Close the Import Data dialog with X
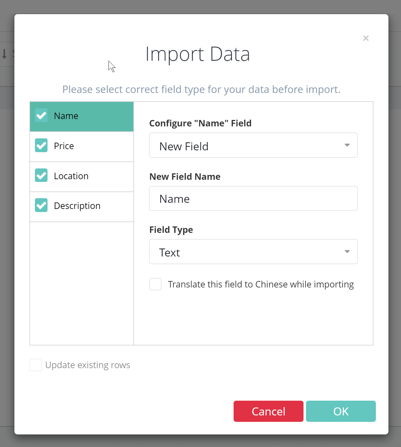The height and width of the screenshot is (447, 401). point(366,38)
